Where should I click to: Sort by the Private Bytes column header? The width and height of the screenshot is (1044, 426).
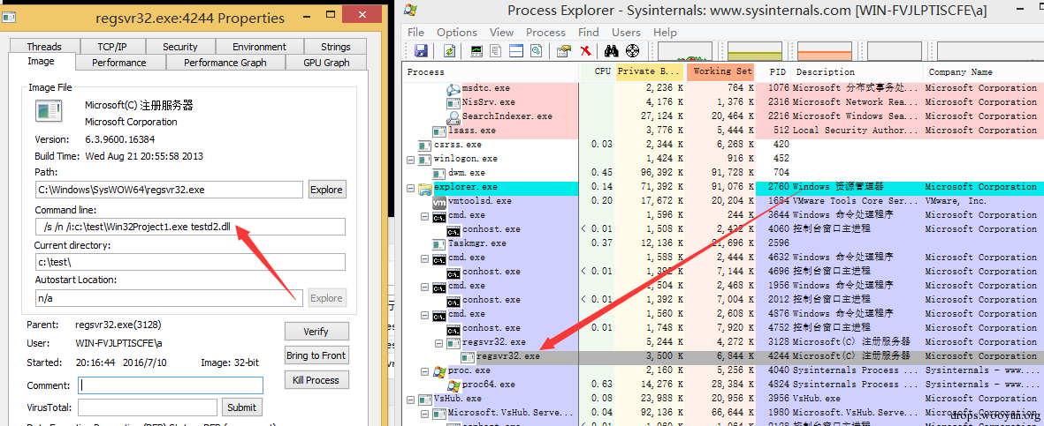point(651,71)
